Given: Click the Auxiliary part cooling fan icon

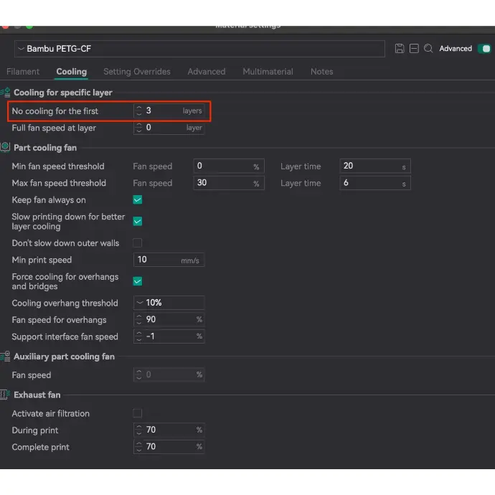Looking at the screenshot, I should (x=6, y=357).
